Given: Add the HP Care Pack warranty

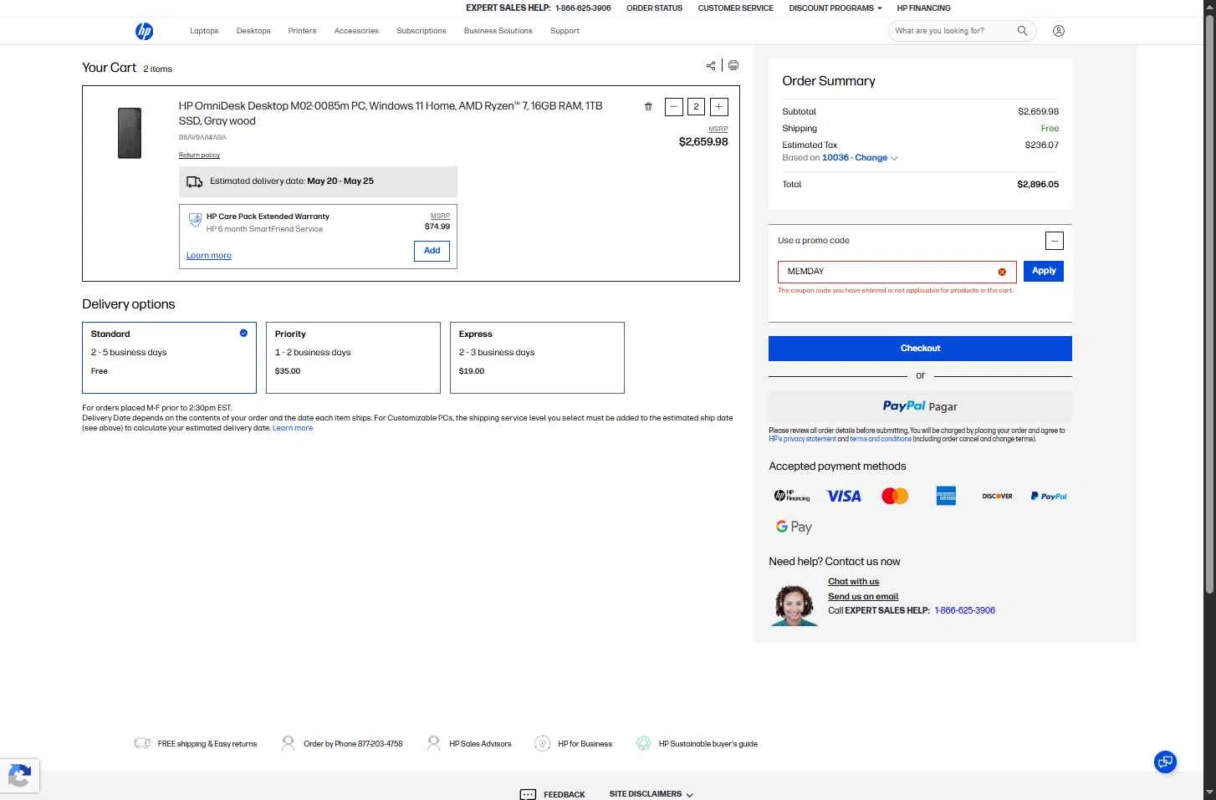Looking at the screenshot, I should 432,251.
